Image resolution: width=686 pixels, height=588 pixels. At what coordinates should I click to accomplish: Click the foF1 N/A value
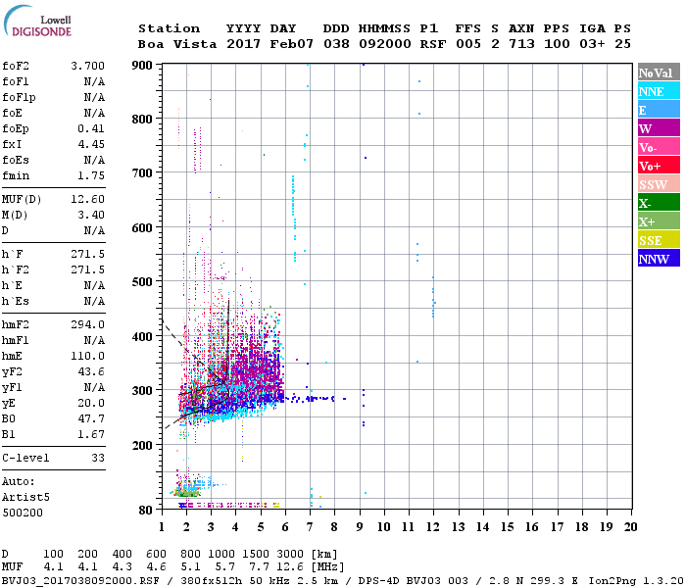click(x=94, y=81)
